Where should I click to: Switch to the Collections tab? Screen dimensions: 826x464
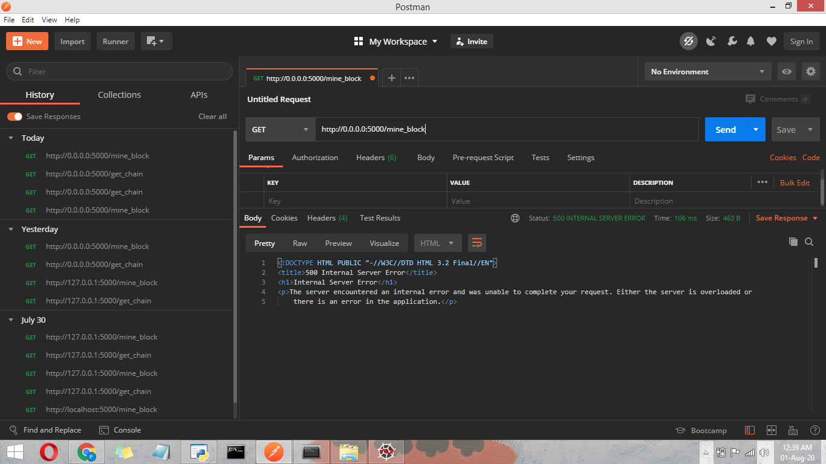[119, 95]
